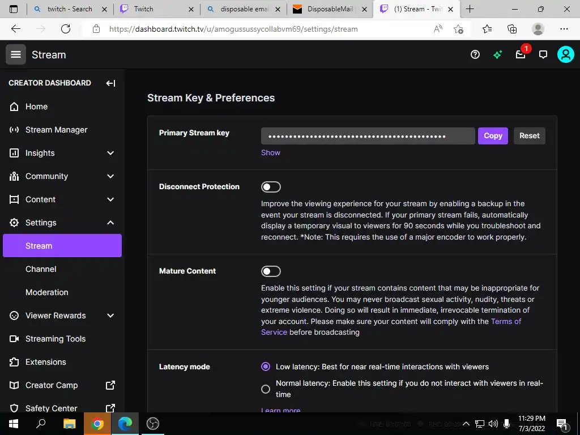Image resolution: width=580 pixels, height=435 pixels.
Task: Click the browser address bar URL
Action: 233,29
